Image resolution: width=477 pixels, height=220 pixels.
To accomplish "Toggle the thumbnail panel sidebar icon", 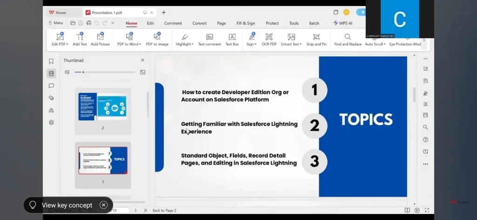I will click(51, 73).
